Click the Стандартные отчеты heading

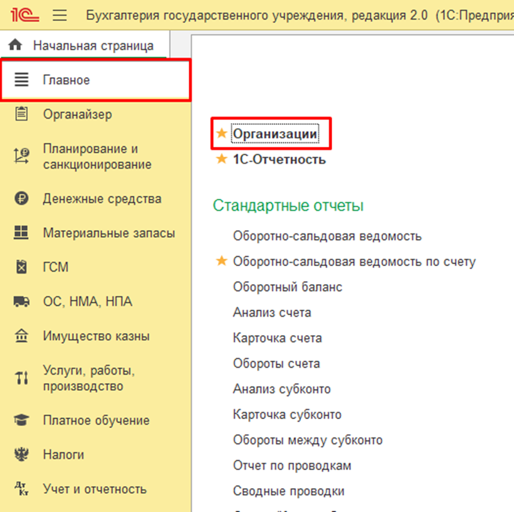(288, 206)
